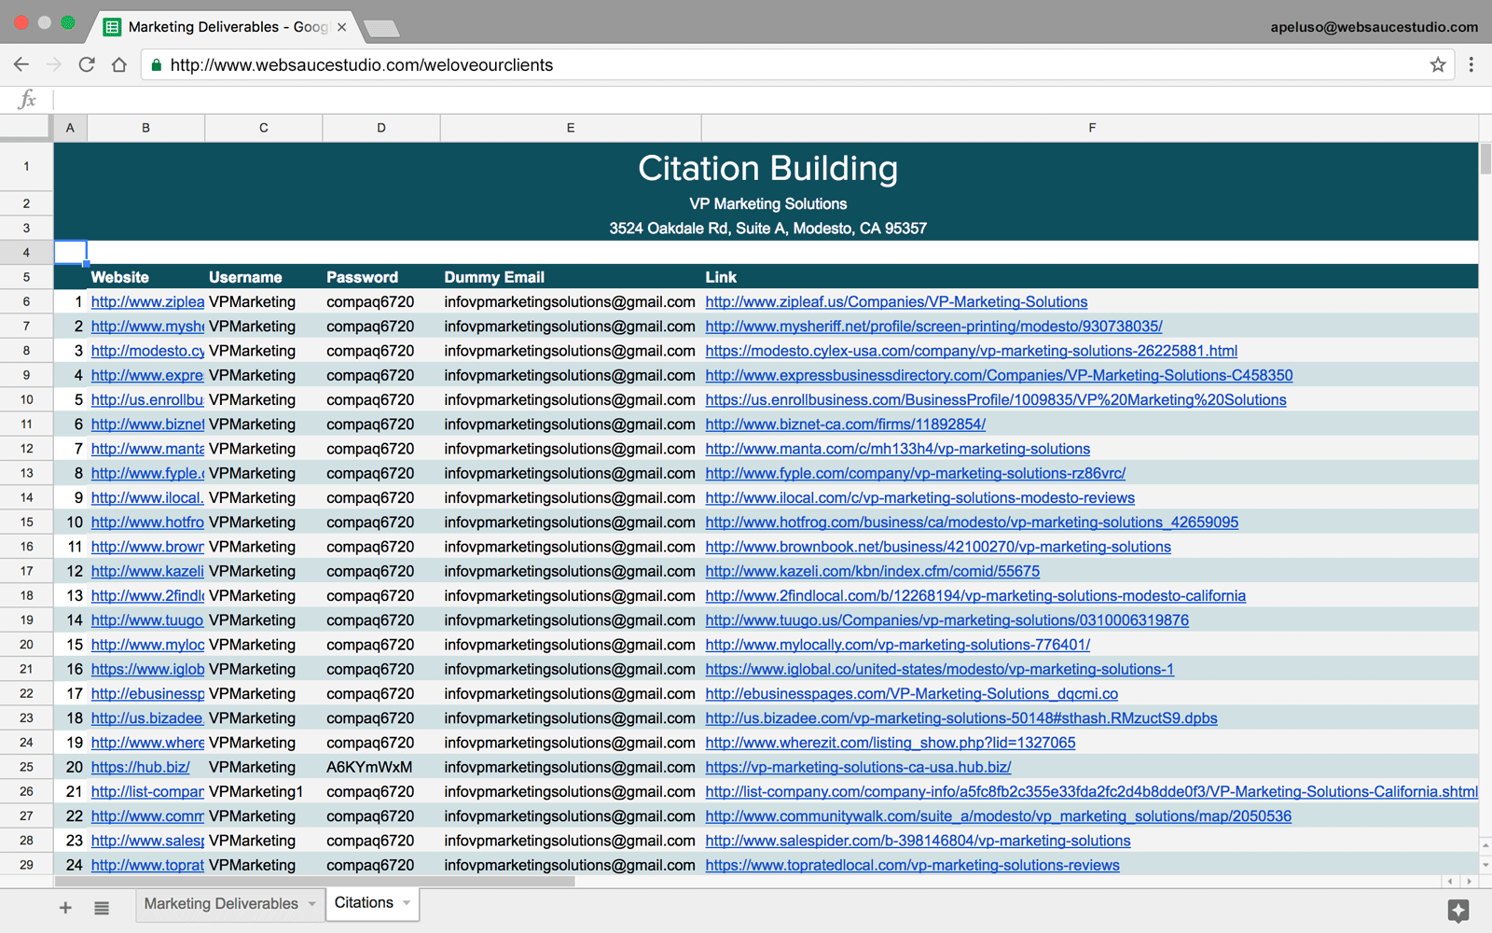
Task: Select column C header
Action: pos(264,128)
